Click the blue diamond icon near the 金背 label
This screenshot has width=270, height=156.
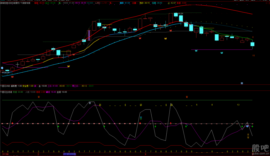pos(247,126)
